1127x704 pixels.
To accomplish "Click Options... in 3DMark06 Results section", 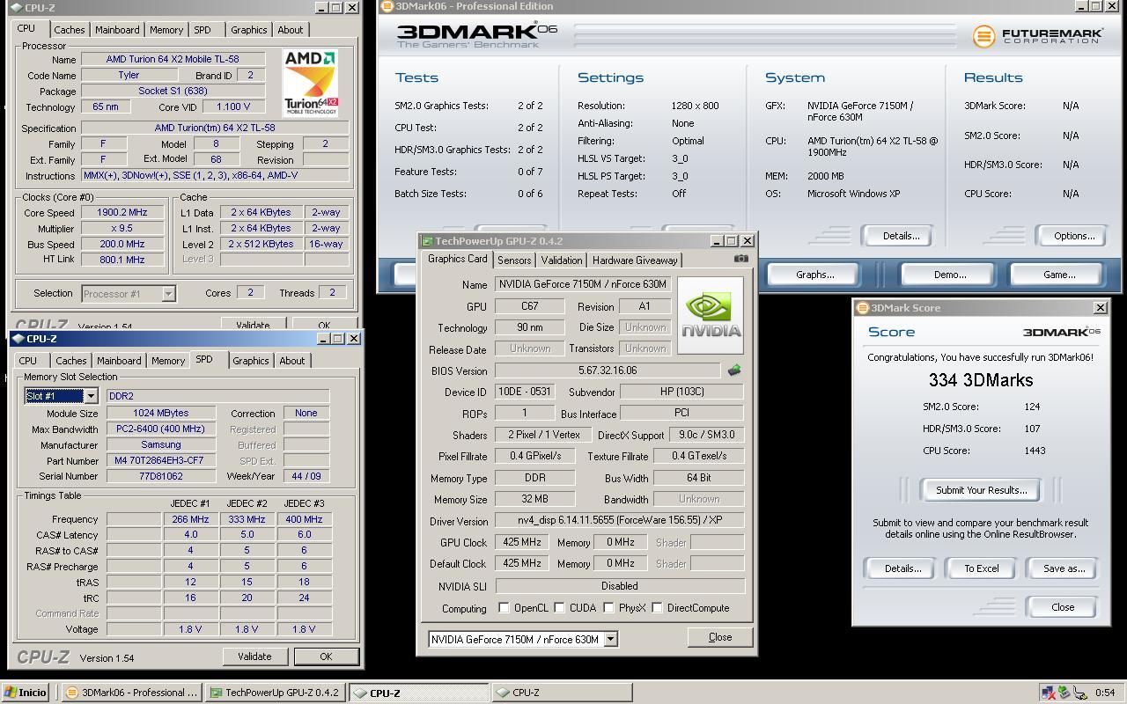I will point(1074,236).
